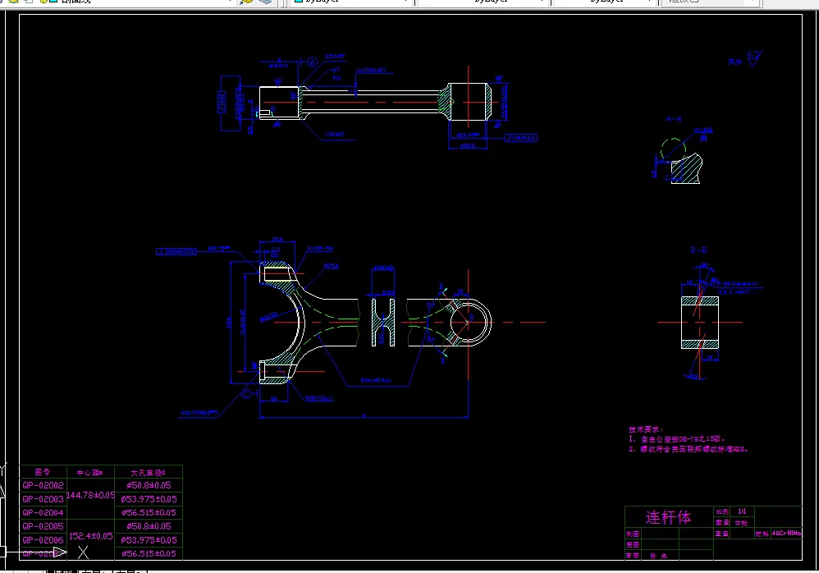Select the 152.4±0.05 center distance value
This screenshot has height=573, width=819.
[91, 536]
